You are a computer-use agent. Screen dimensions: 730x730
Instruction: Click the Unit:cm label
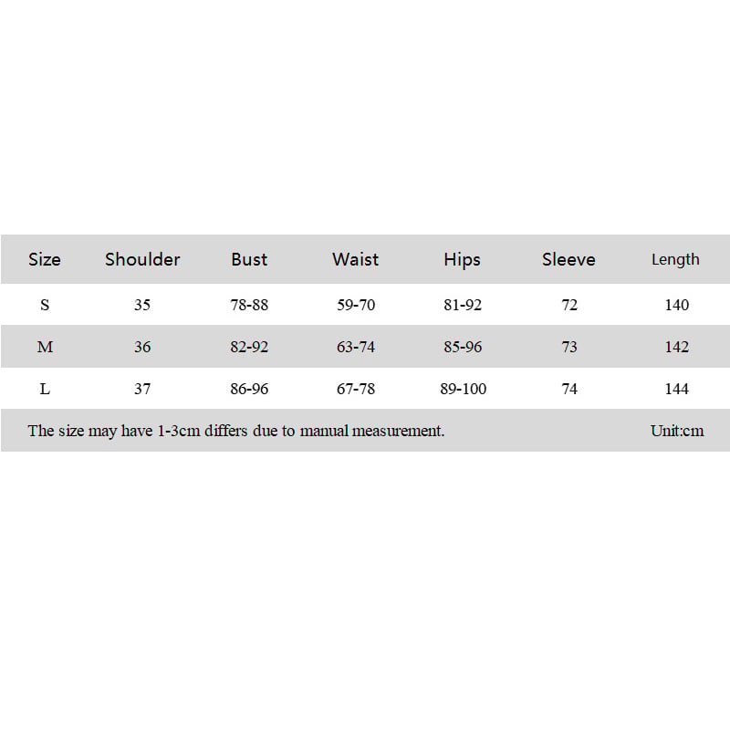677,431
